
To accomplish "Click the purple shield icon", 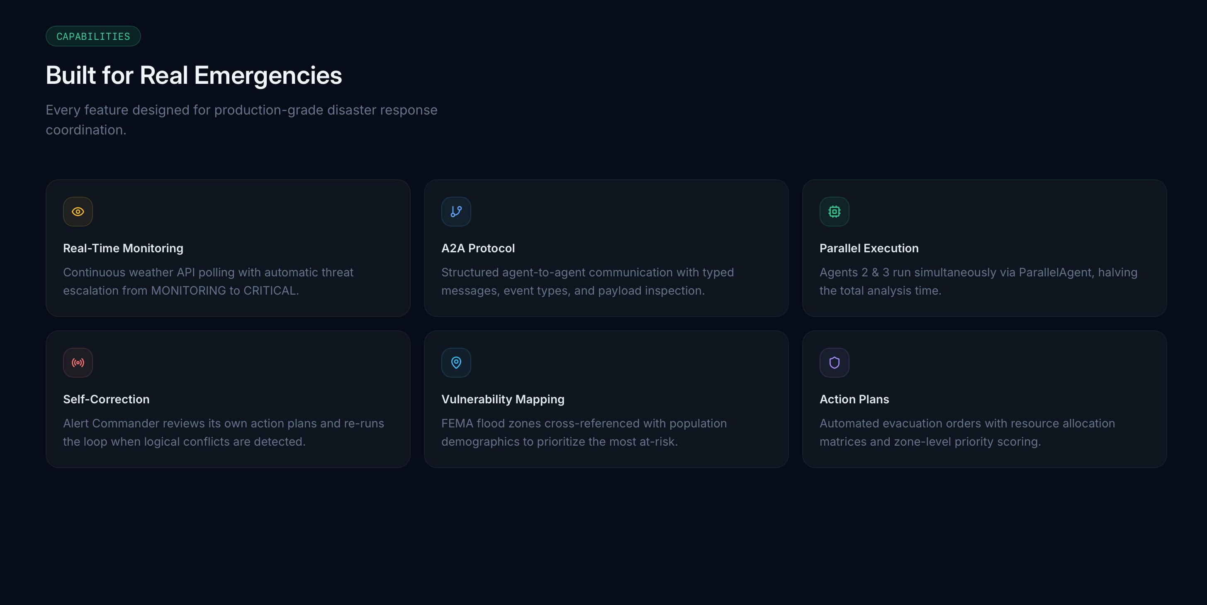I will tap(834, 362).
